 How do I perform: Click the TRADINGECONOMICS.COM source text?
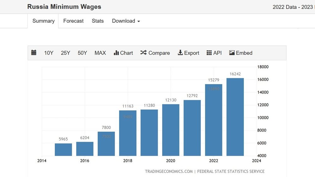tap(169, 172)
